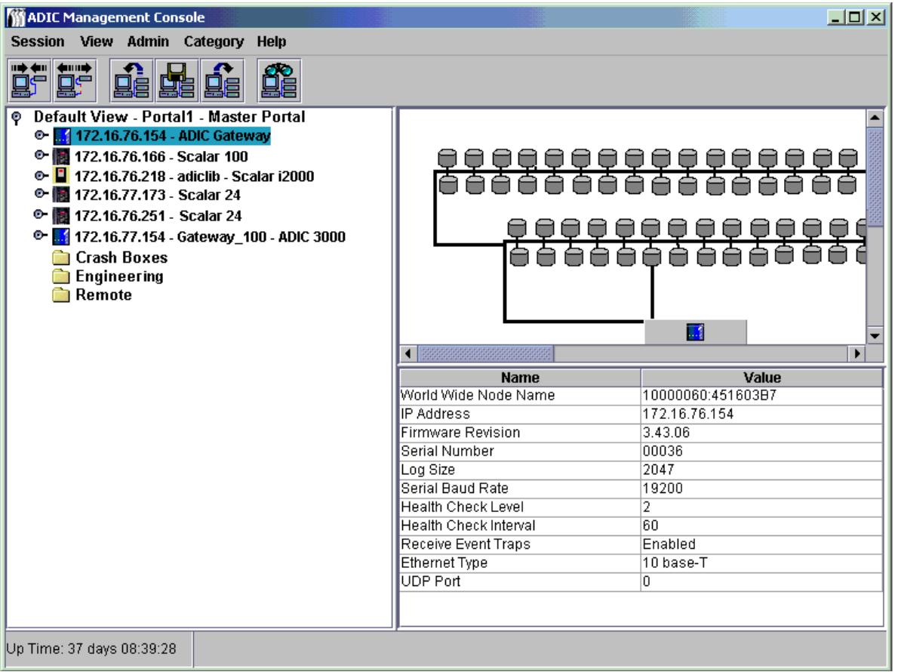
Task: Click the refresh view curved-arrow toolbar icon
Action: click(x=223, y=81)
